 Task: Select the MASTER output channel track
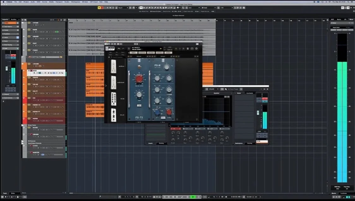point(36,153)
